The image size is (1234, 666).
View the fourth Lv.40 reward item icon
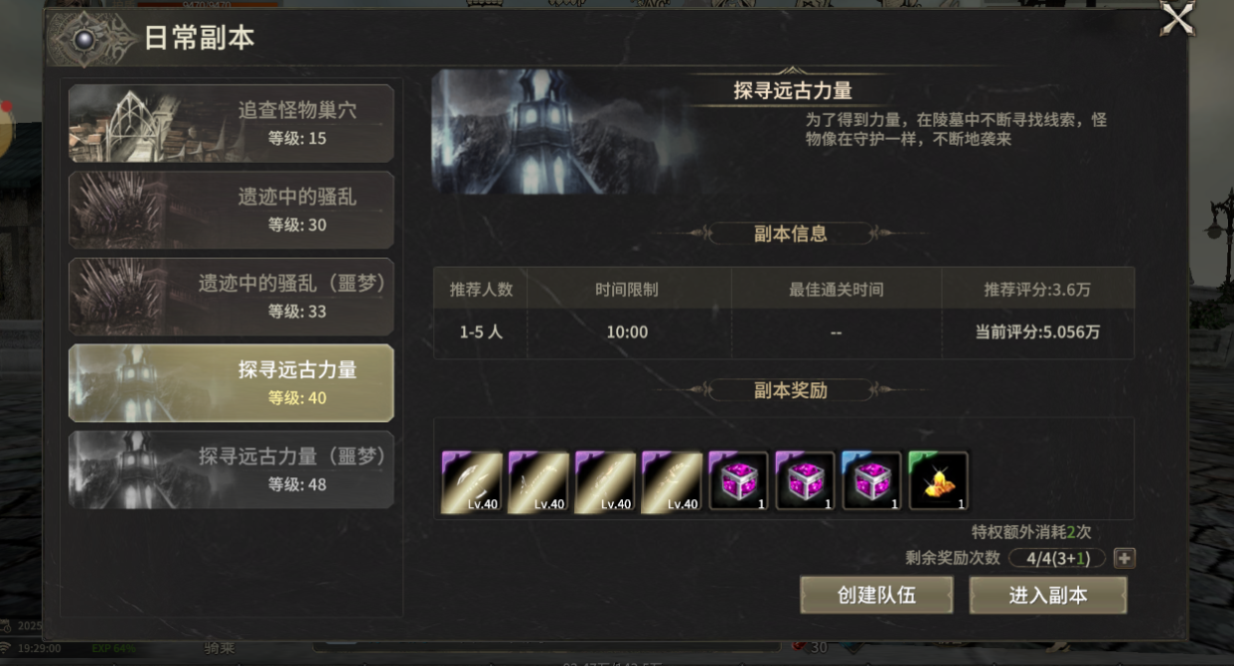(672, 481)
